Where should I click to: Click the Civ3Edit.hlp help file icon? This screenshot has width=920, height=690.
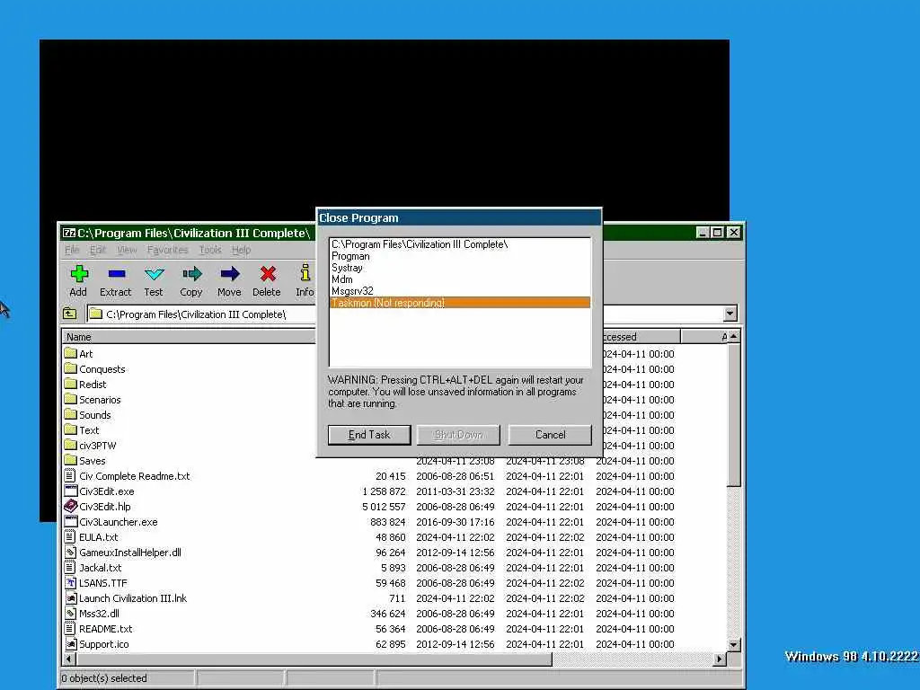[x=70, y=506]
